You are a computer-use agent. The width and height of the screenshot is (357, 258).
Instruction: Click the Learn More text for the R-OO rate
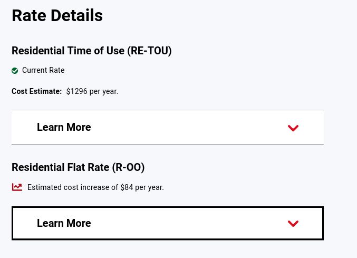(64, 223)
